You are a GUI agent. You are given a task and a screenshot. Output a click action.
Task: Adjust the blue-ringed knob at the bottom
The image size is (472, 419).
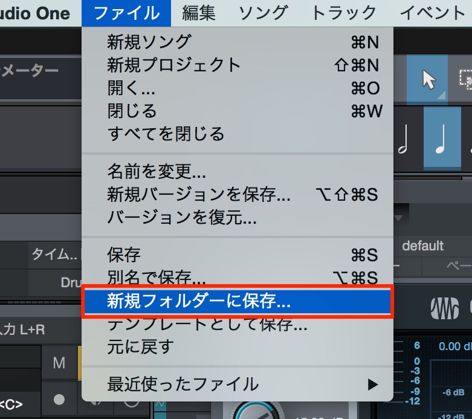coord(257,411)
